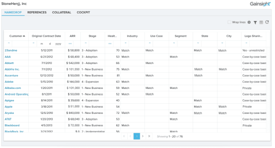Open the COCKPIT tab
275x148 pixels.
[x=83, y=13]
